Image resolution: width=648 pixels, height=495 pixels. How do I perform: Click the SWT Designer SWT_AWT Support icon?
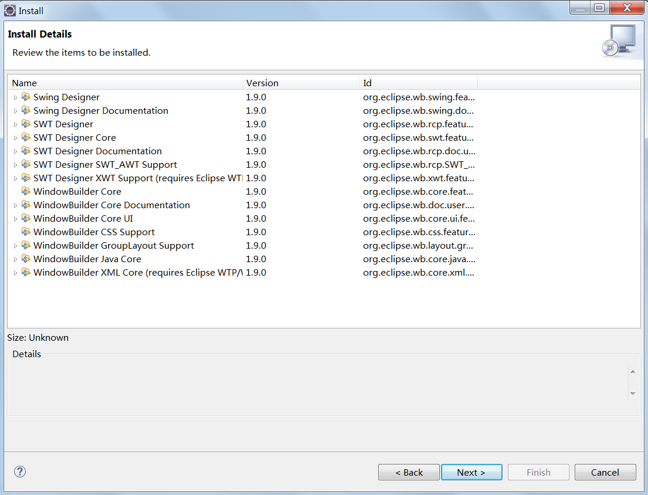coord(26,164)
